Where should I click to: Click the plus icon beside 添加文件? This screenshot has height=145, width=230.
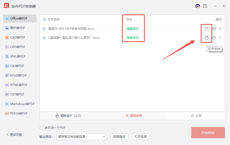[x=127, y=116]
